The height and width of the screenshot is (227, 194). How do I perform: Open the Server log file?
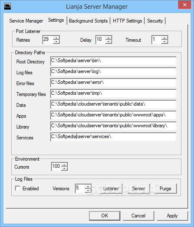[x=138, y=189]
